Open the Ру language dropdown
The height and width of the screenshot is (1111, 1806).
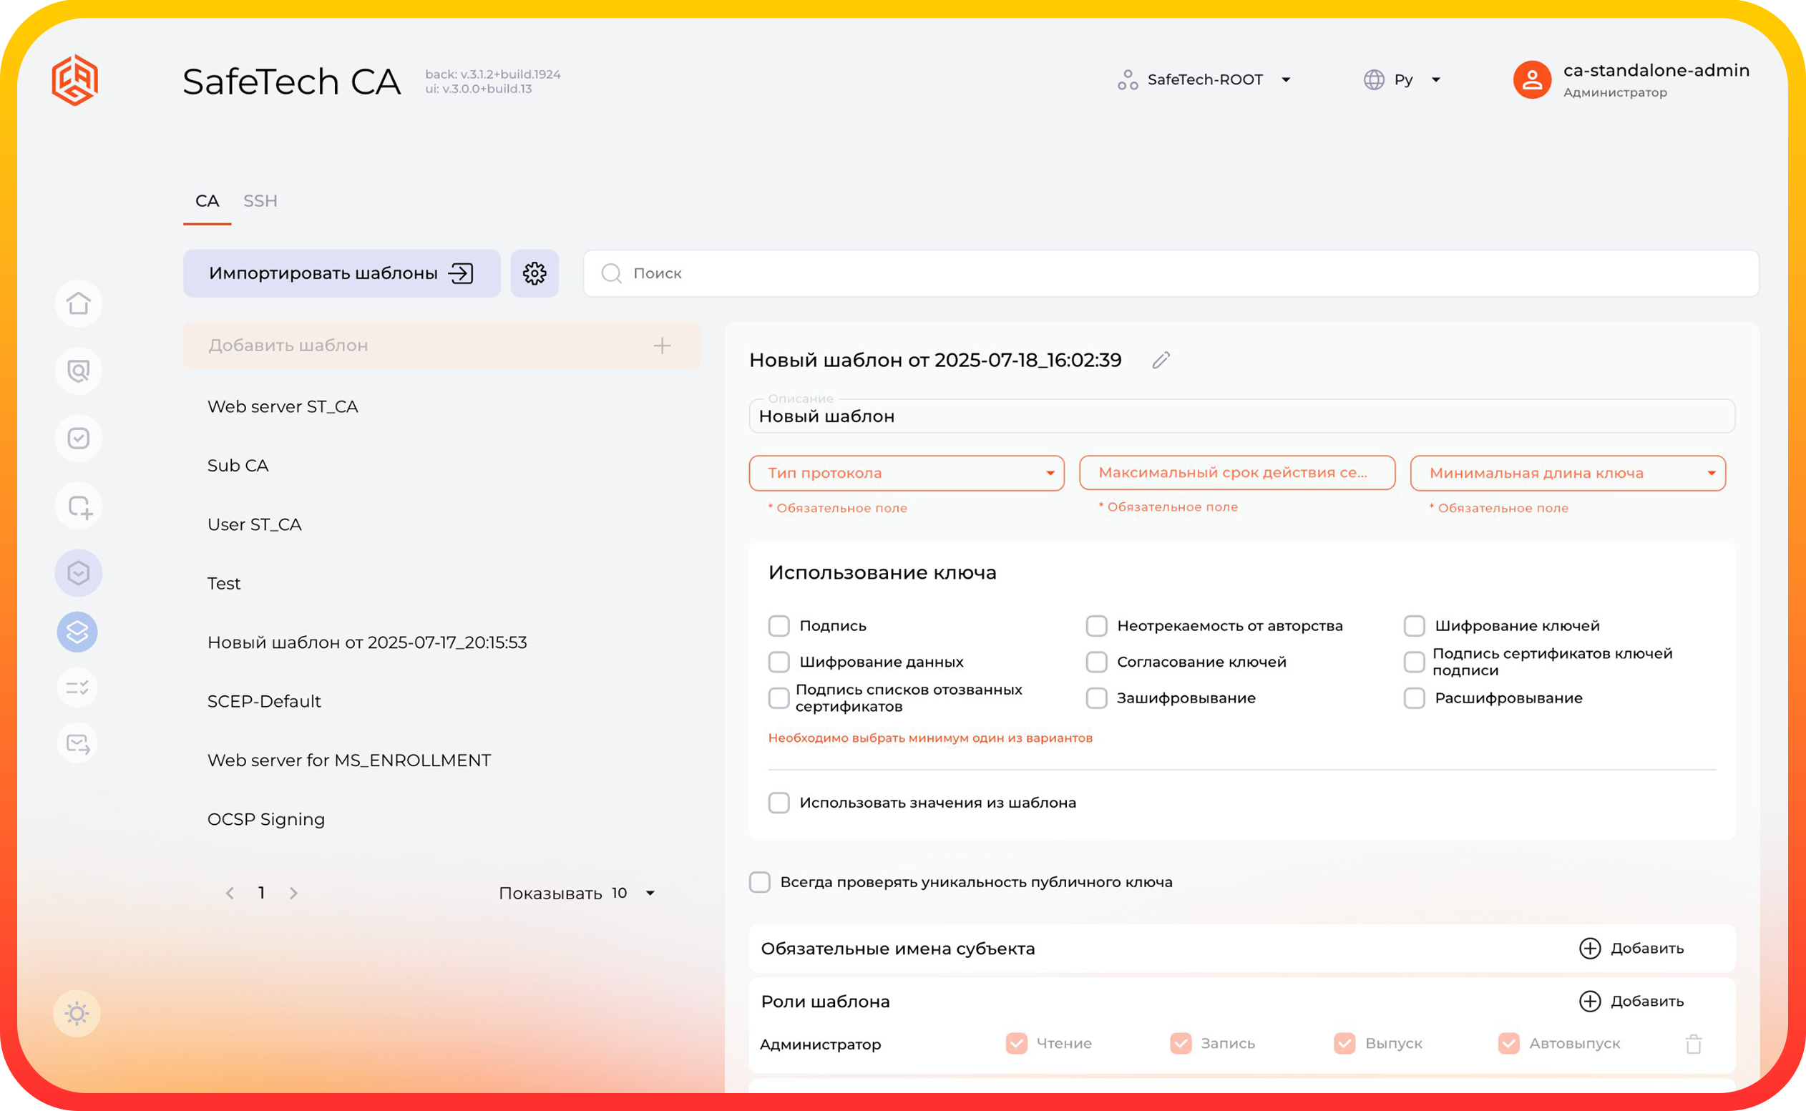1403,79
